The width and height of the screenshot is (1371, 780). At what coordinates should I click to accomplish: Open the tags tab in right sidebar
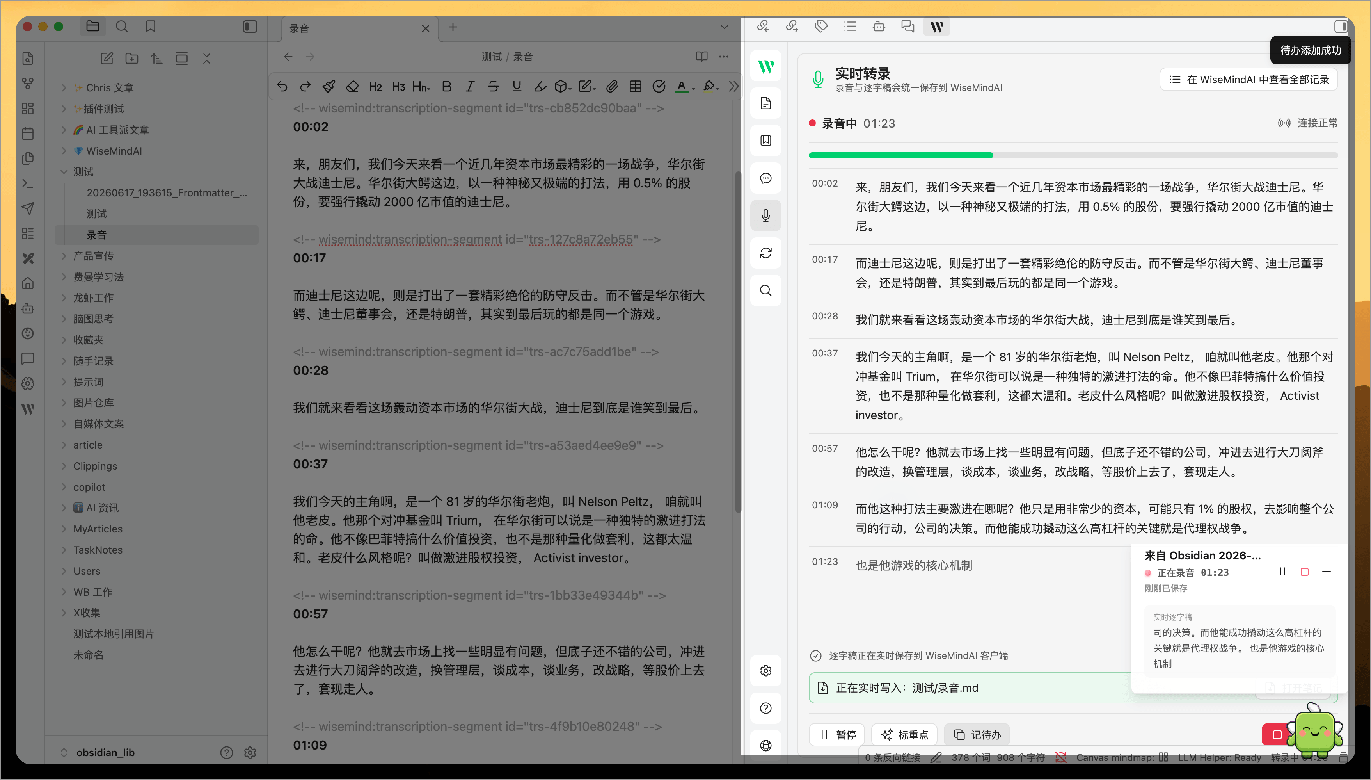[821, 26]
